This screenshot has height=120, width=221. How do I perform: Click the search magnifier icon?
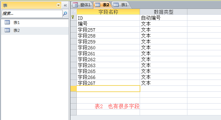click(x=65, y=13)
